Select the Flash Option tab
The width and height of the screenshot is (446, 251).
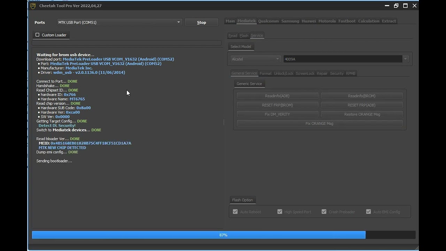243,200
